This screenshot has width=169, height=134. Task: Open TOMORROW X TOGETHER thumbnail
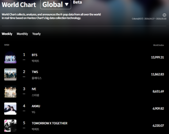point(10,125)
